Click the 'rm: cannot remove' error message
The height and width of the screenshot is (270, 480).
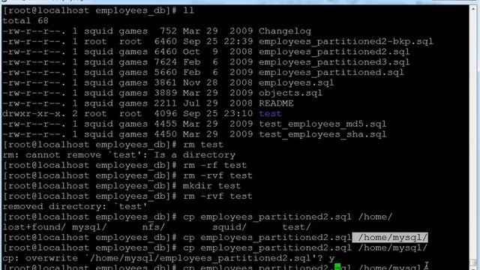[x=118, y=155]
